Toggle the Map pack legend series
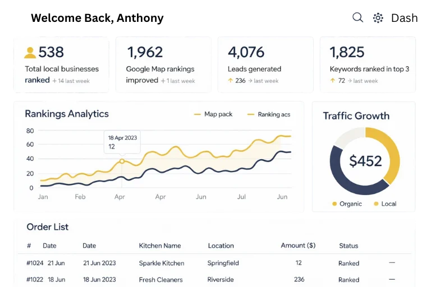This screenshot has width=431, height=287. click(213, 114)
